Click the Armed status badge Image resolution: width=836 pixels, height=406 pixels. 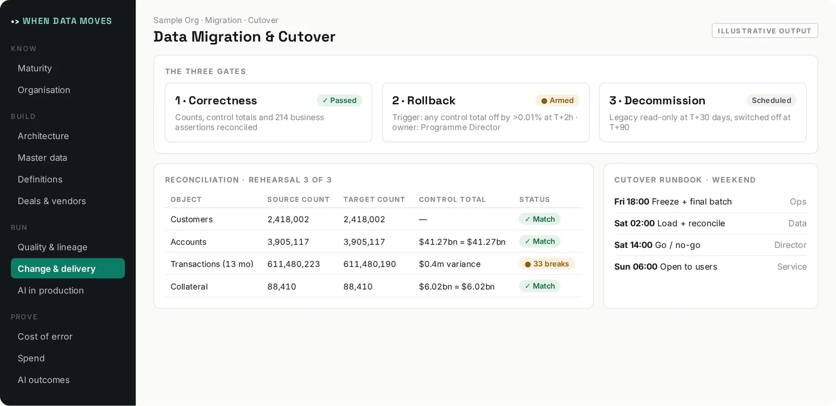click(557, 100)
